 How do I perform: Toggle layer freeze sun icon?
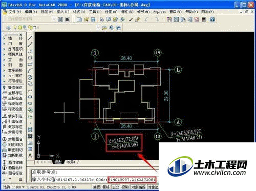point(20,27)
